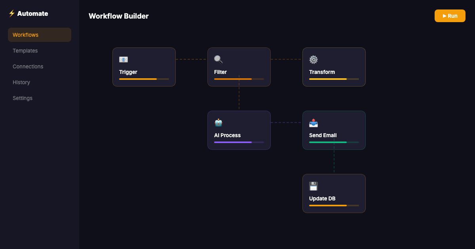Click the magnifying glass Filter icon

click(218, 60)
